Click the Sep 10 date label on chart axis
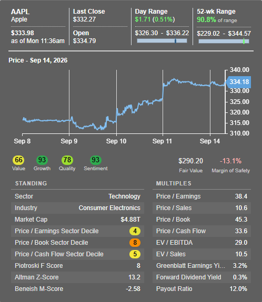The height and width of the screenshot is (302, 262). coord(116,141)
